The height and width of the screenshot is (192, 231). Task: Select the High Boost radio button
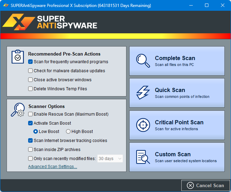68,132
